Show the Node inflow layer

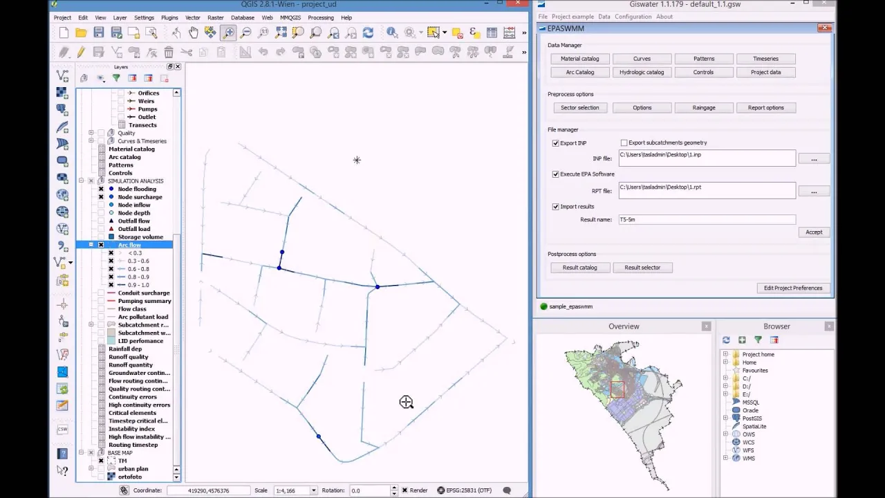tap(101, 205)
